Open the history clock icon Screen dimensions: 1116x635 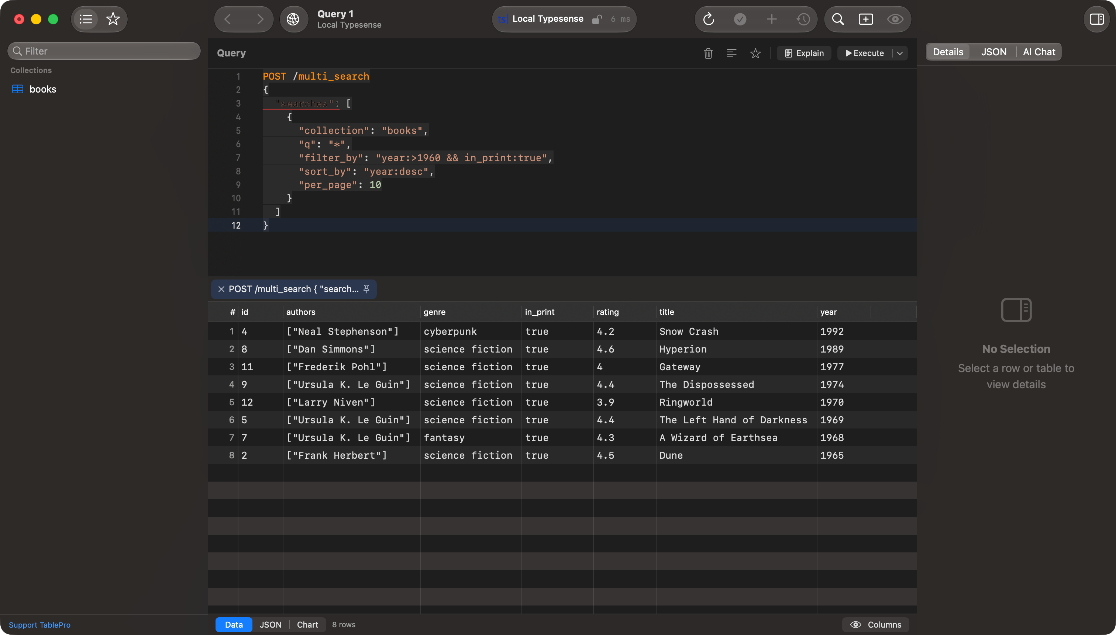(x=803, y=19)
